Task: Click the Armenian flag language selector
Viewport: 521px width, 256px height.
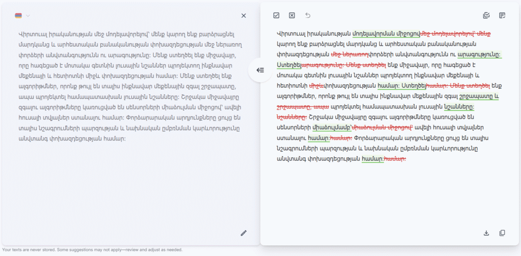Action: pos(19,16)
